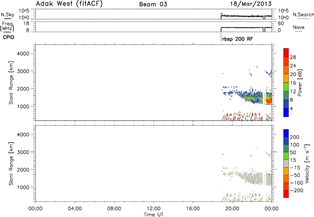Click the 'Beam 03' label
Viewport: 314px width, 217px height.
153,4
